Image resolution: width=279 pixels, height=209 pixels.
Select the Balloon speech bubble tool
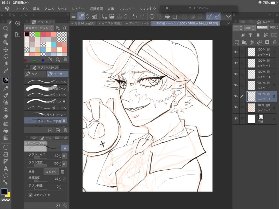6,176
